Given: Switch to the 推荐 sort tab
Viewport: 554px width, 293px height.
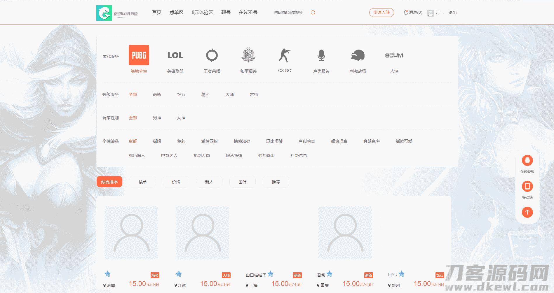Looking at the screenshot, I should click(276, 182).
